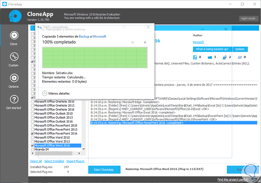Click the Installed Plug-ins 247 count
The height and width of the screenshot is (183, 261).
pos(66,167)
